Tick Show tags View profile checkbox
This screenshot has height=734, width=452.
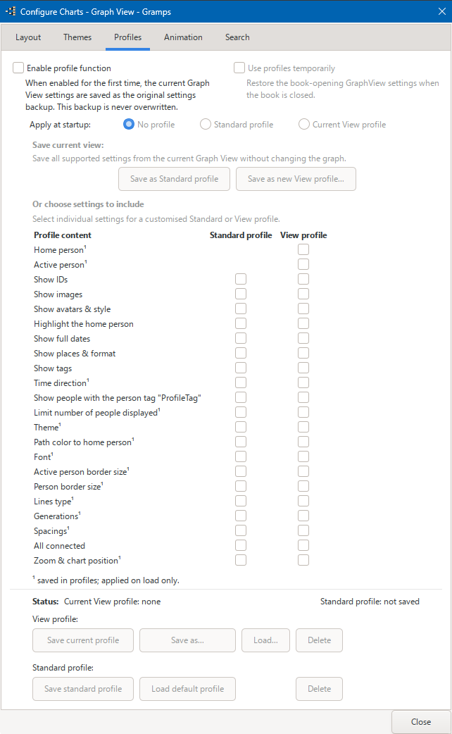point(303,368)
